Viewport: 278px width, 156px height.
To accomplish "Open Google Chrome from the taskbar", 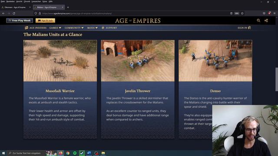I will click(x=68, y=153).
